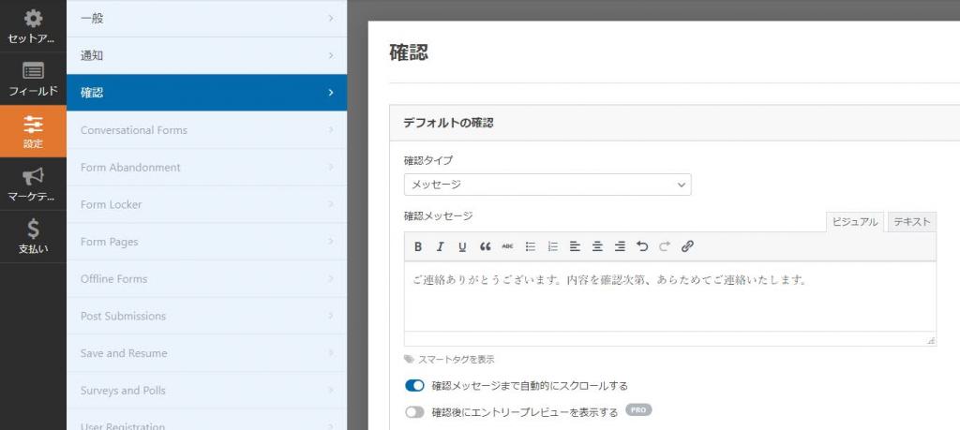Open the Form Abandonment settings entry
The width and height of the screenshot is (960, 430).
(x=207, y=167)
